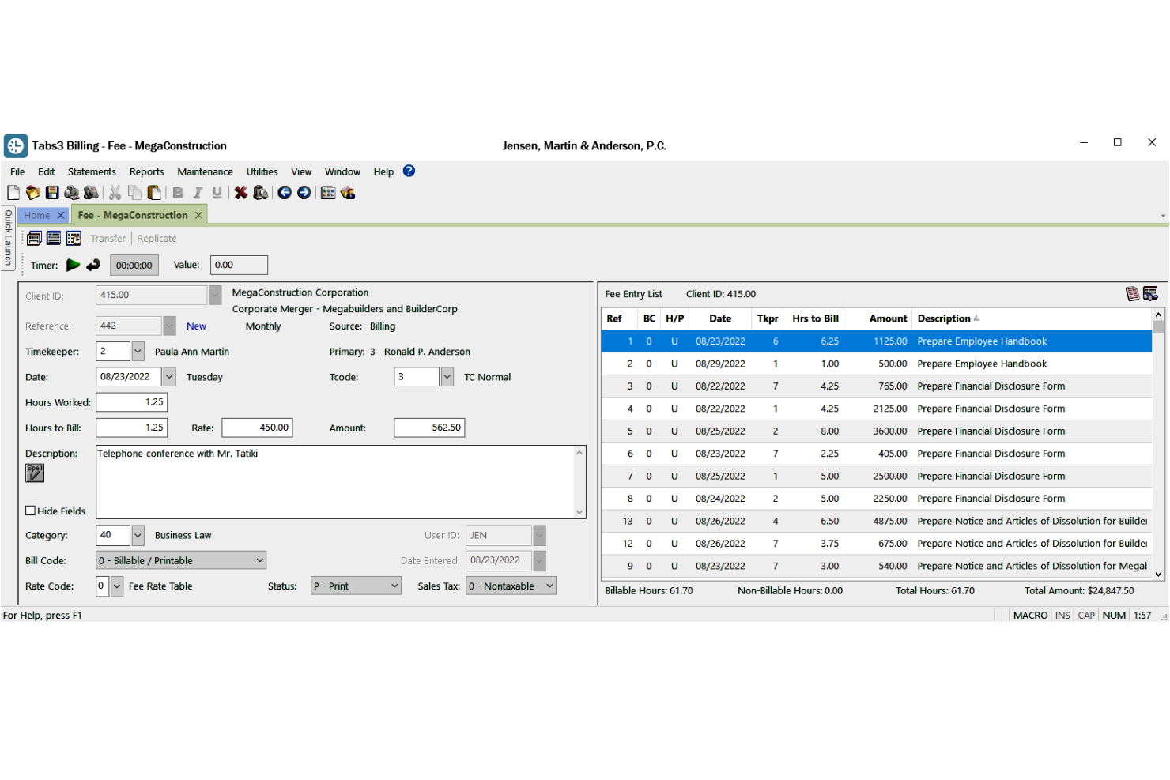The image size is (1170, 780).
Task: Toggle Italic formatting in the toolbar
Action: click(x=197, y=192)
